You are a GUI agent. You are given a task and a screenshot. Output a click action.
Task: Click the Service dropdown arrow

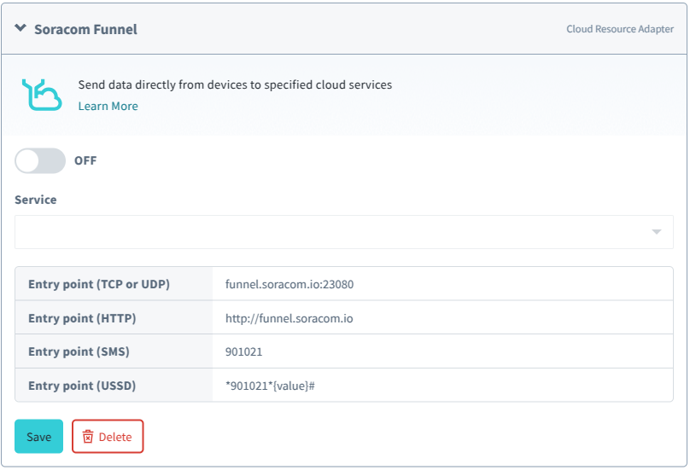click(656, 232)
